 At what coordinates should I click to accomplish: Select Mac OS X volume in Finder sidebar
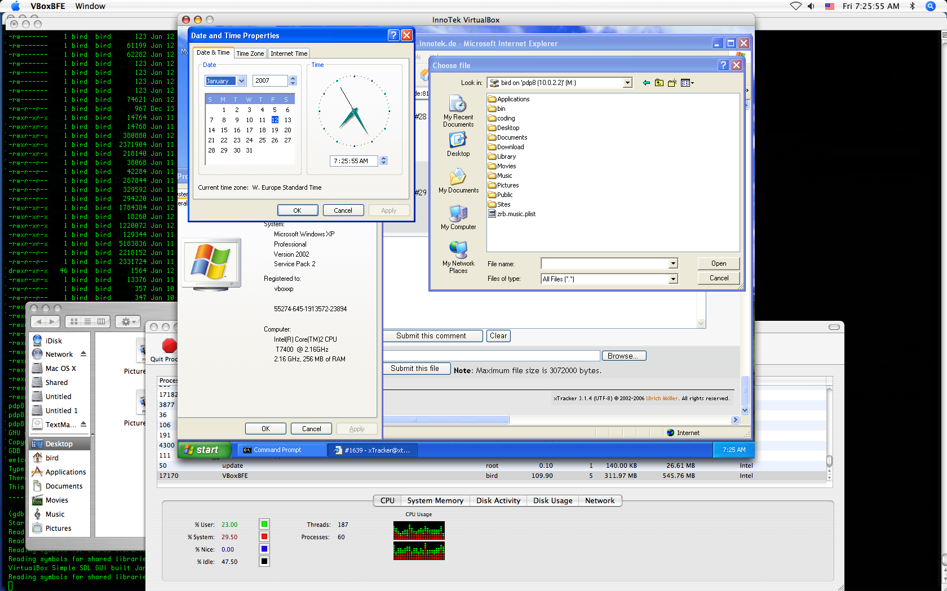point(60,368)
